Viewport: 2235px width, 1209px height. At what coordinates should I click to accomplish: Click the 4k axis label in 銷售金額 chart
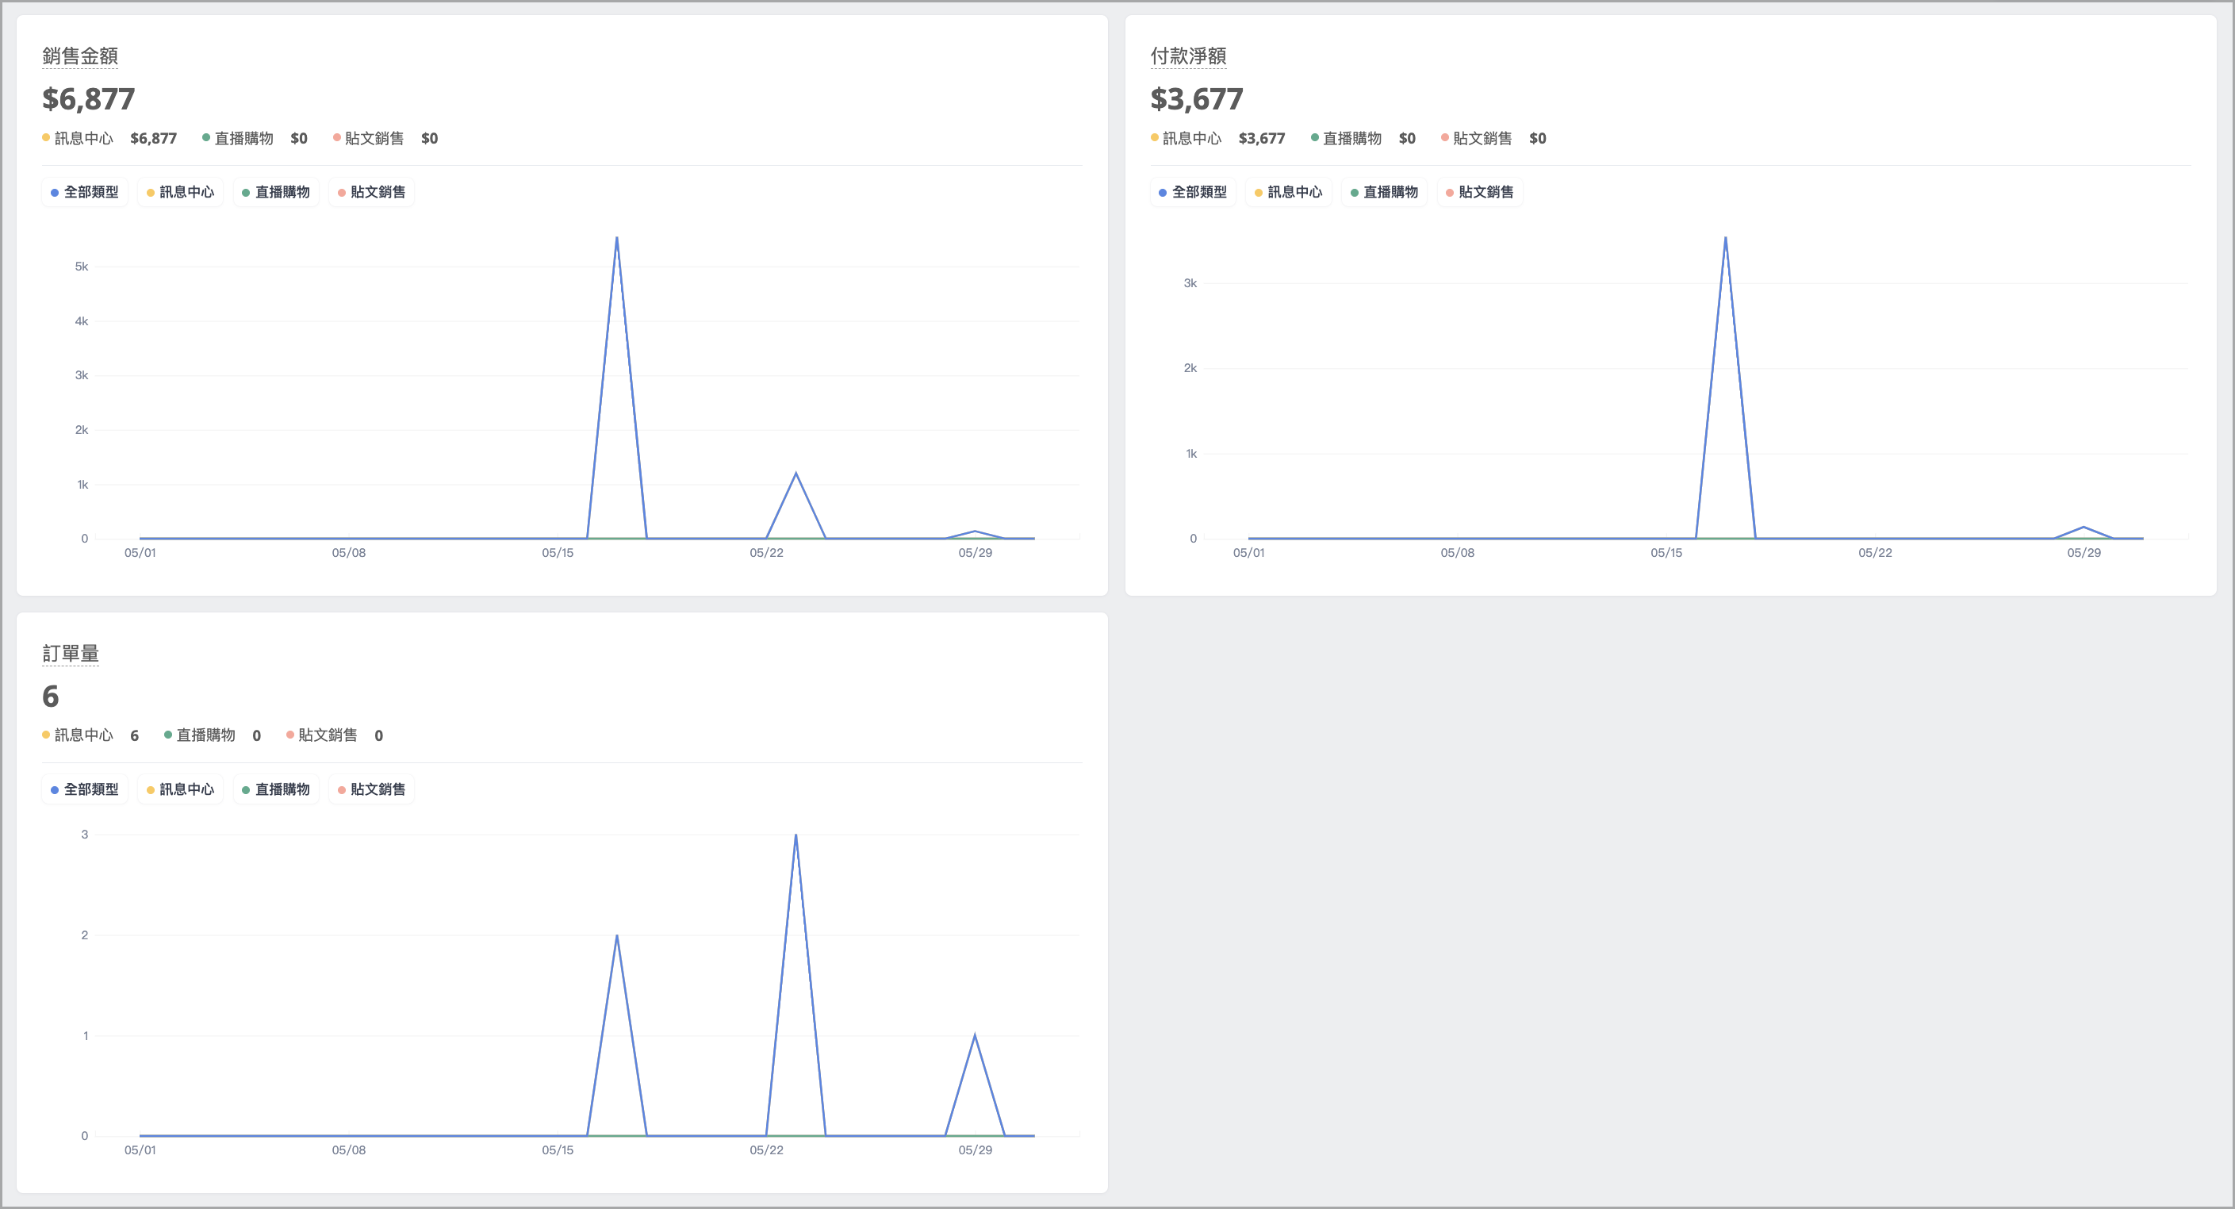[x=82, y=321]
